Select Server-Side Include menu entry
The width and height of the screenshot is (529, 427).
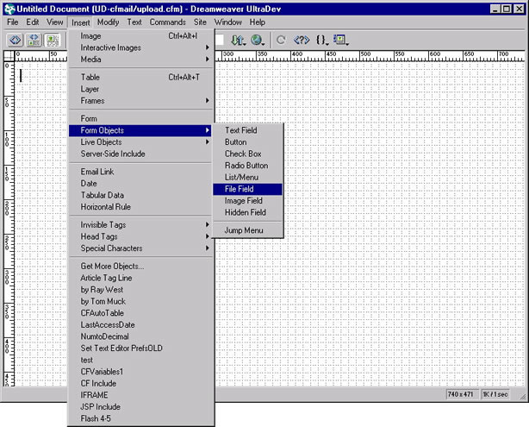tap(140, 154)
